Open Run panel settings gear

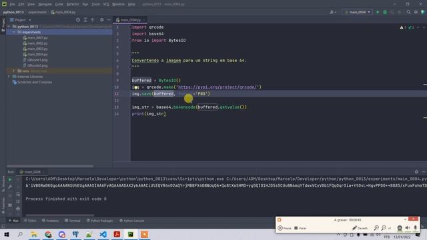pos(416,172)
